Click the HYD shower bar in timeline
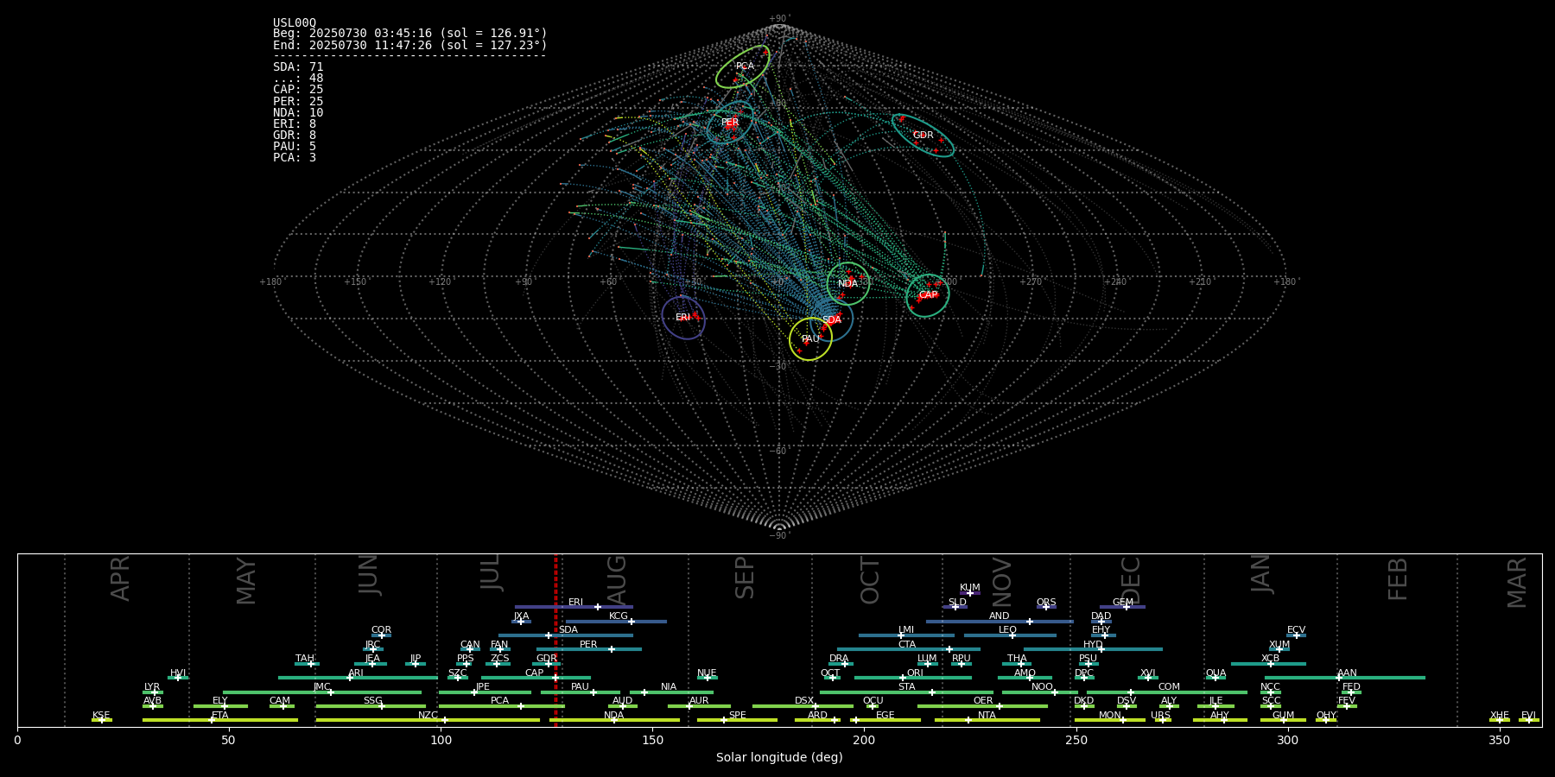Image resolution: width=1555 pixels, height=777 pixels. (x=1093, y=649)
